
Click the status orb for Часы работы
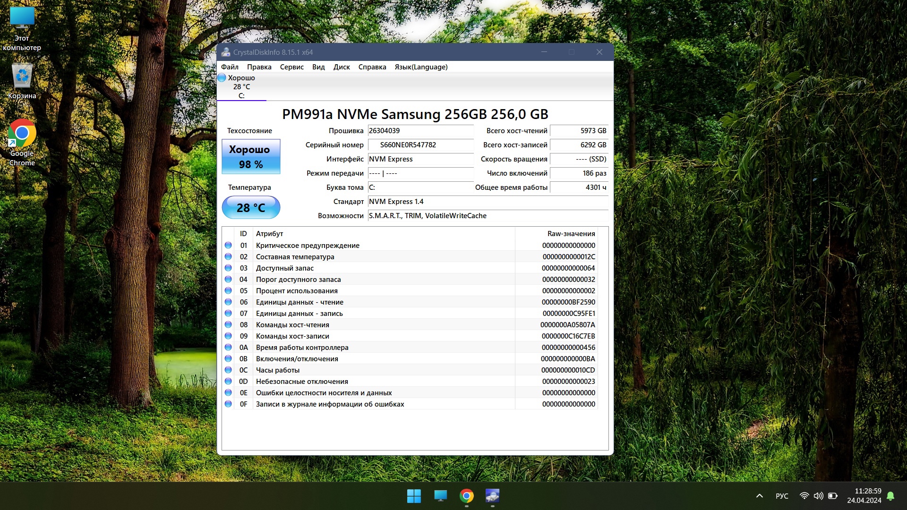point(228,370)
